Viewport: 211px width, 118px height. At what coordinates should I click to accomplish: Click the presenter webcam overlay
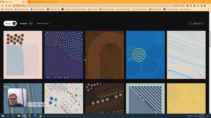17,97
